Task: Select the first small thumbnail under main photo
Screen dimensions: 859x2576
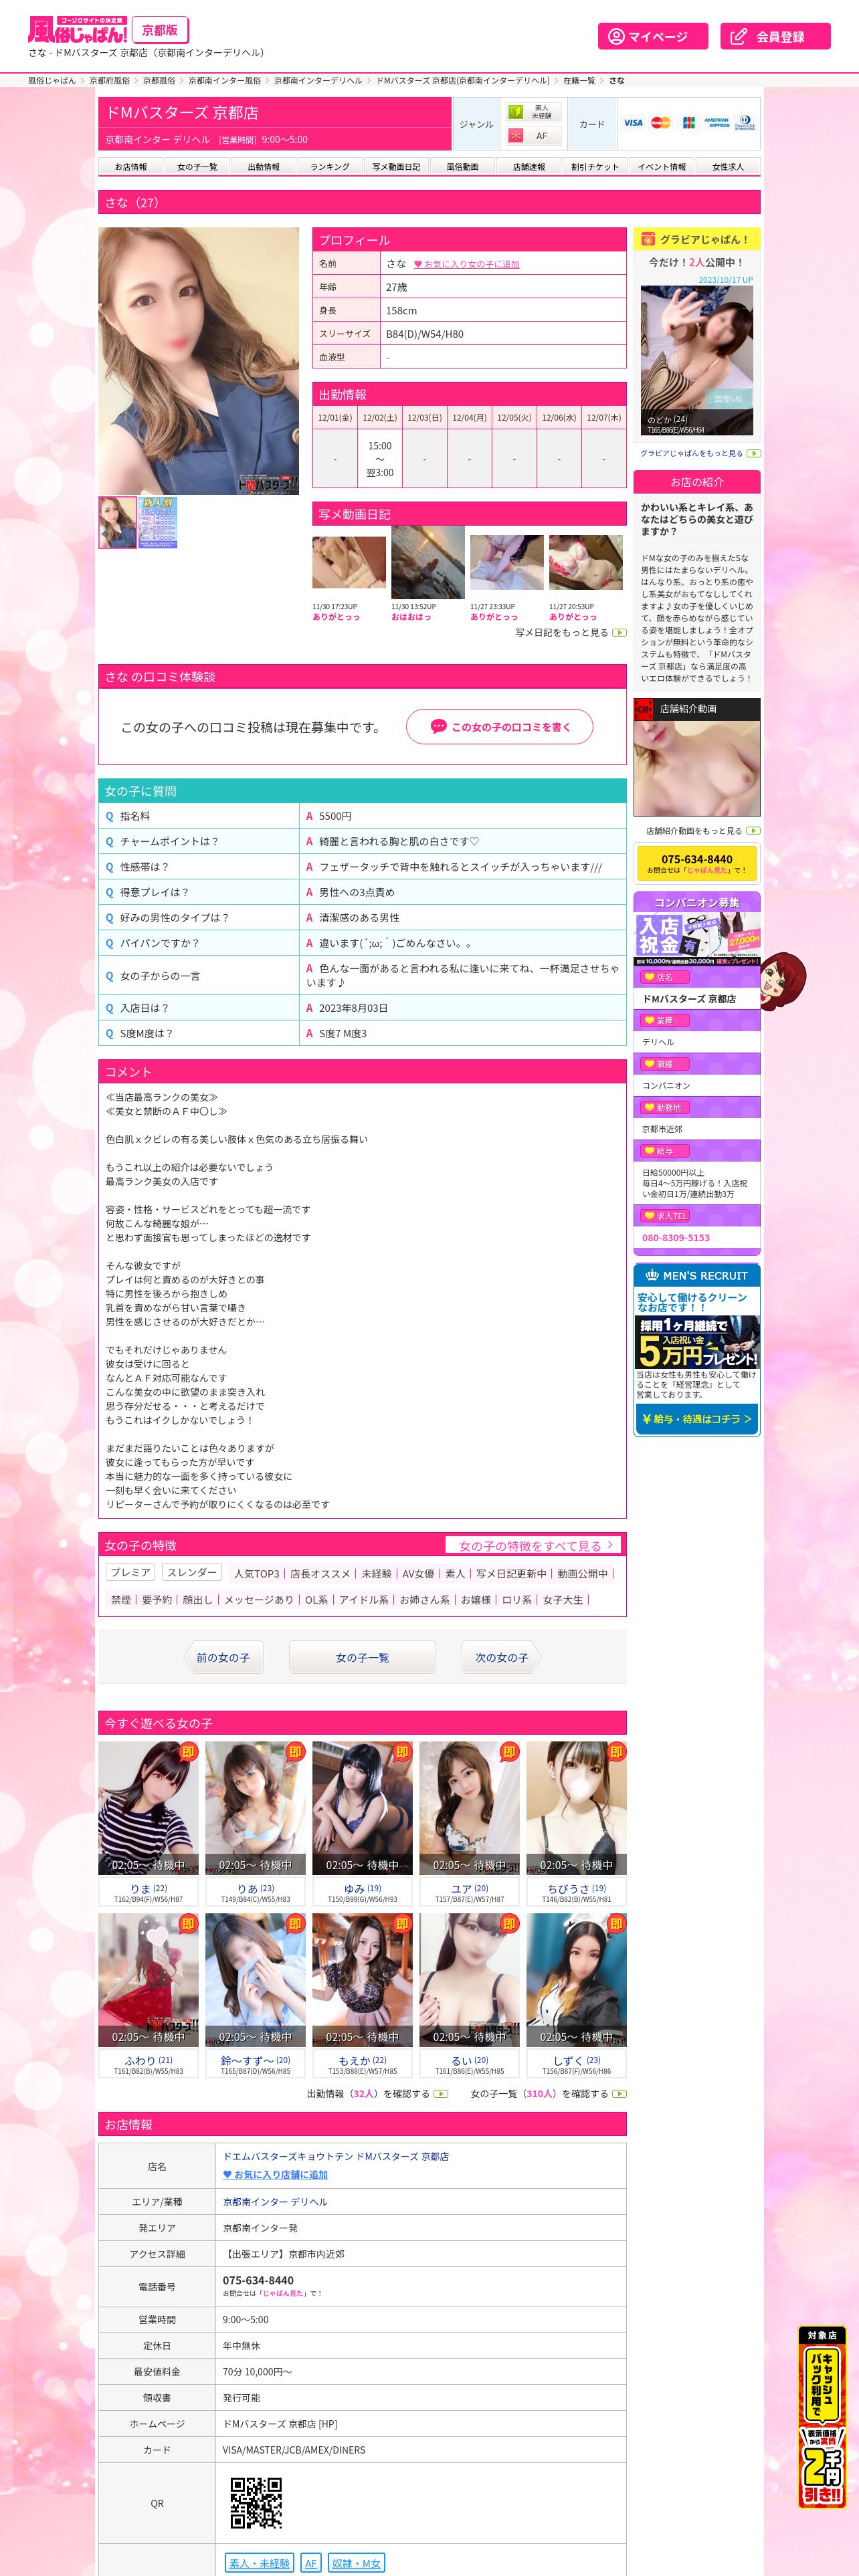Action: [117, 522]
